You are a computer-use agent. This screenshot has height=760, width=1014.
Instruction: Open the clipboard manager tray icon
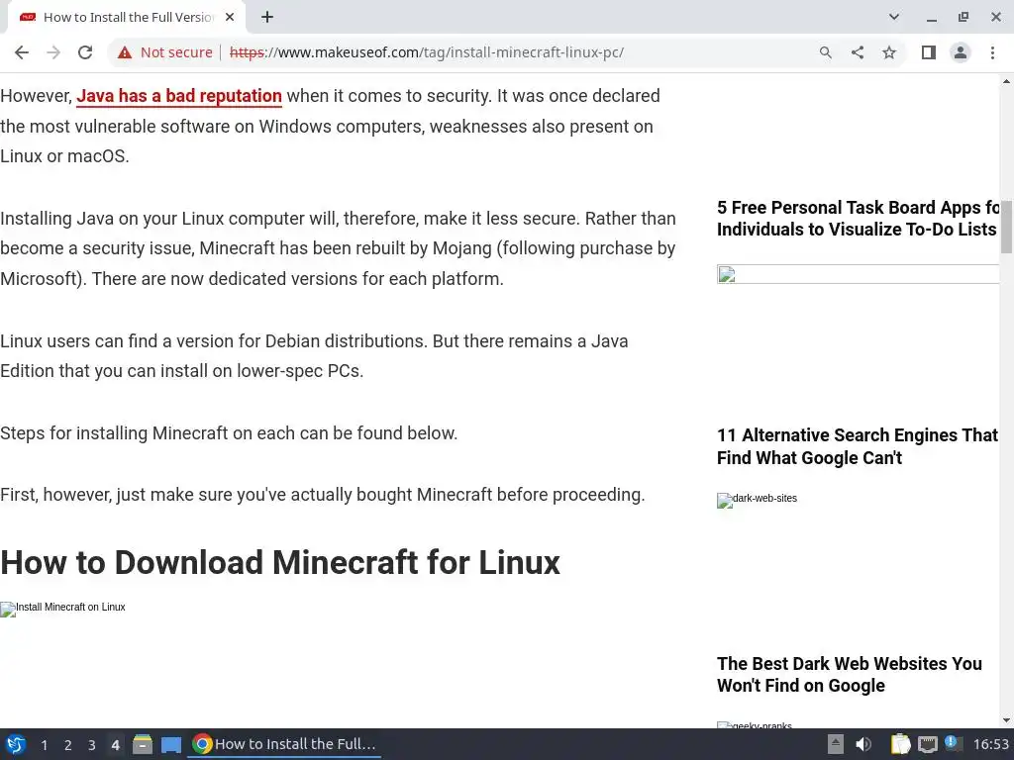coord(900,744)
